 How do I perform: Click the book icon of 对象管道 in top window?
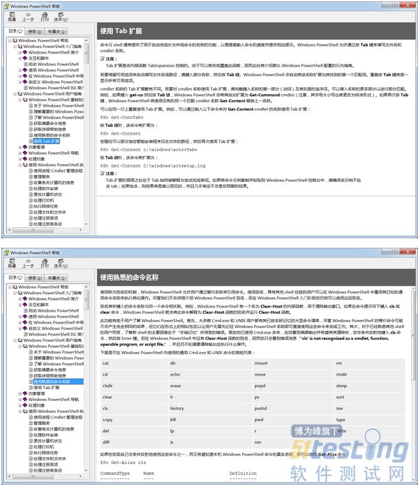(x=25, y=147)
